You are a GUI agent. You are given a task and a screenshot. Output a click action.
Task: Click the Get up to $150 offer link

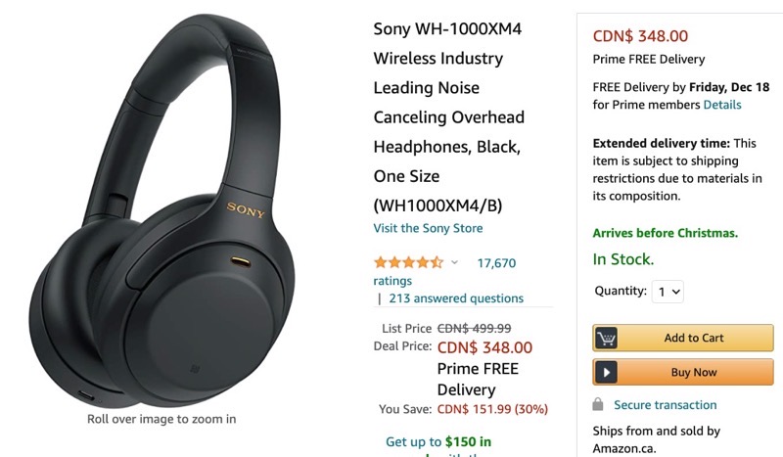click(x=438, y=441)
